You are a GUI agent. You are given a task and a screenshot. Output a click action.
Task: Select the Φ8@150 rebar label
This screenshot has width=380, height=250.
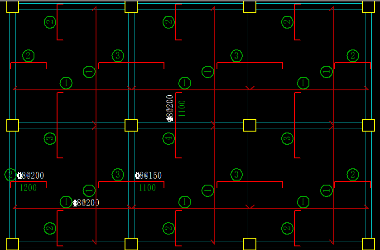coord(148,176)
